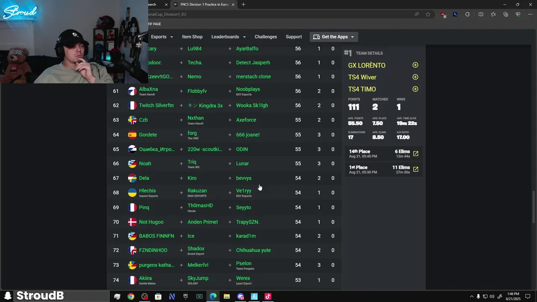Open a new browser tab
Screen dimensions: 537x302
pos(243,5)
